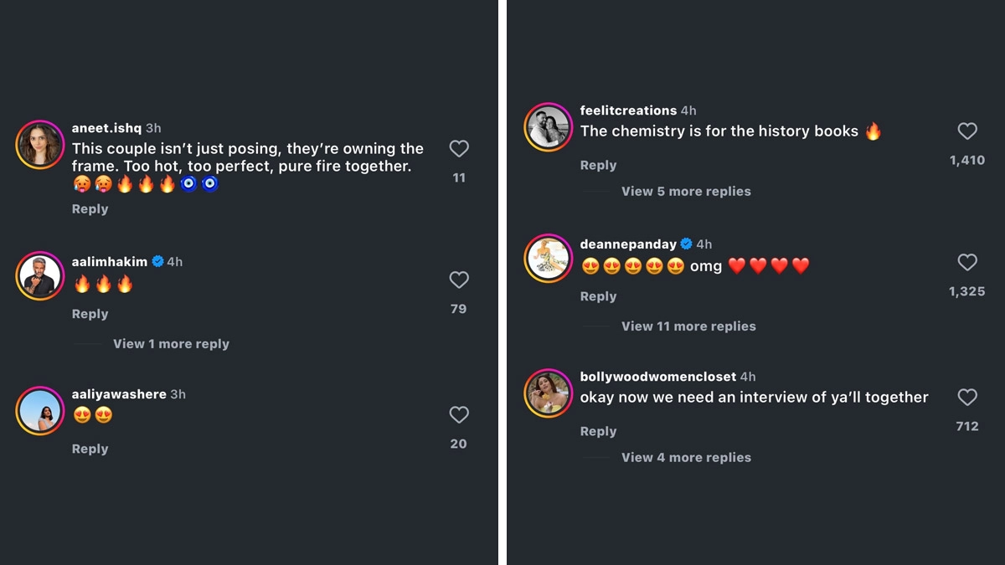Reply to aneet.ishq's comment
The width and height of the screenshot is (1005, 565).
pos(90,209)
